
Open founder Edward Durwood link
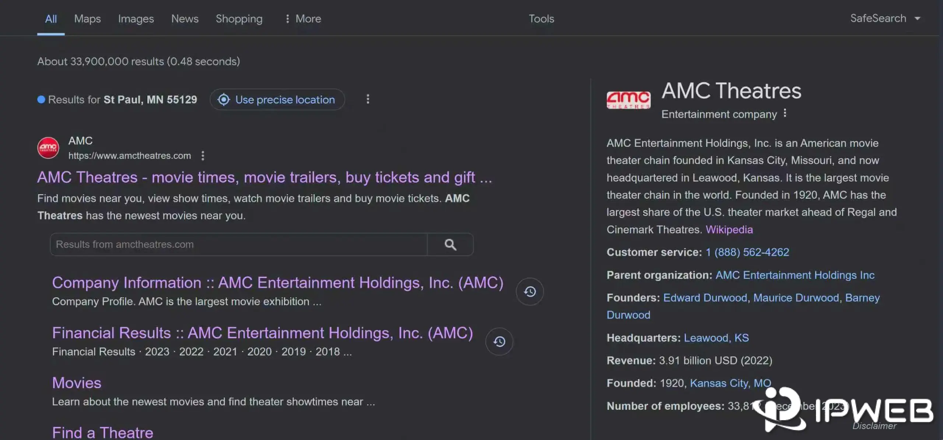pyautogui.click(x=705, y=298)
